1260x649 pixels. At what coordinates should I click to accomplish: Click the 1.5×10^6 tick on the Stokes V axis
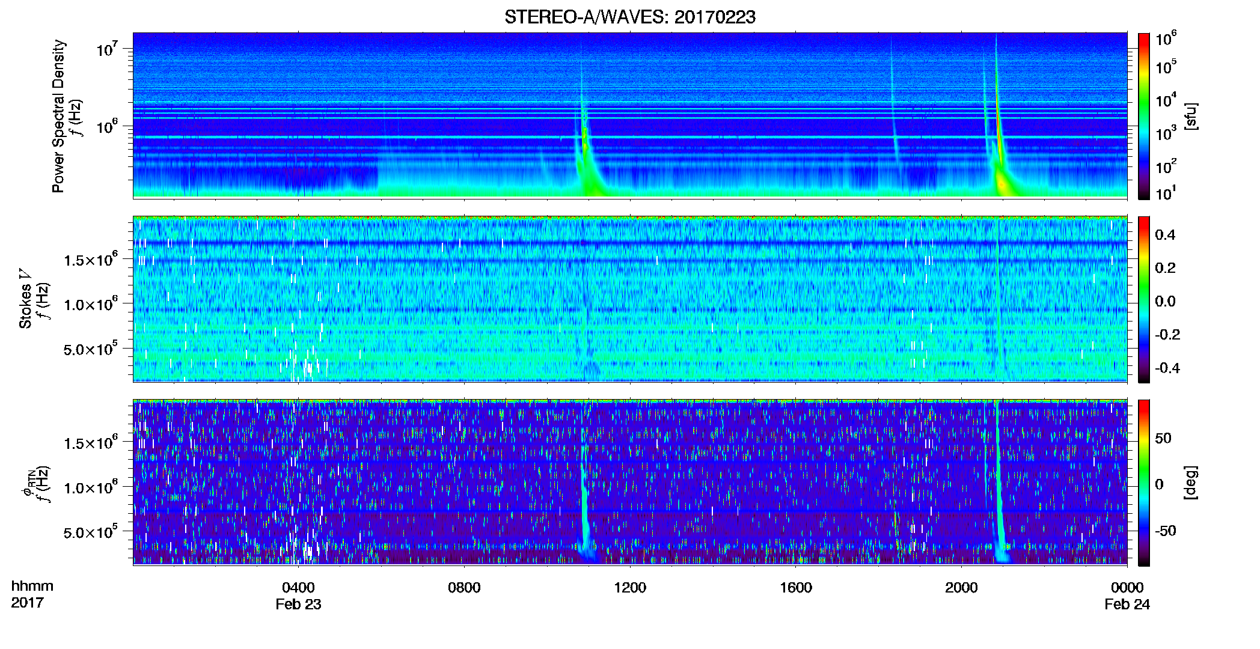point(90,260)
